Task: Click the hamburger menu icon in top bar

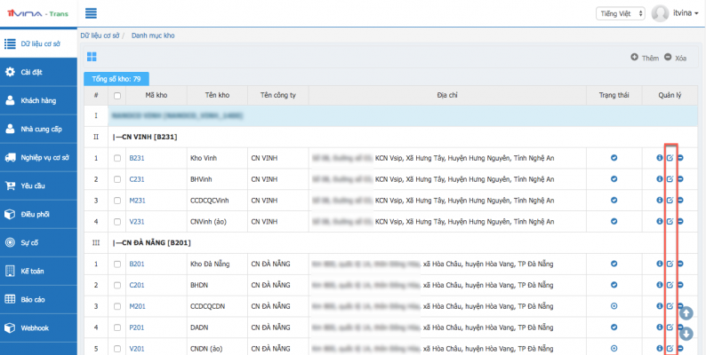Action: (91, 13)
